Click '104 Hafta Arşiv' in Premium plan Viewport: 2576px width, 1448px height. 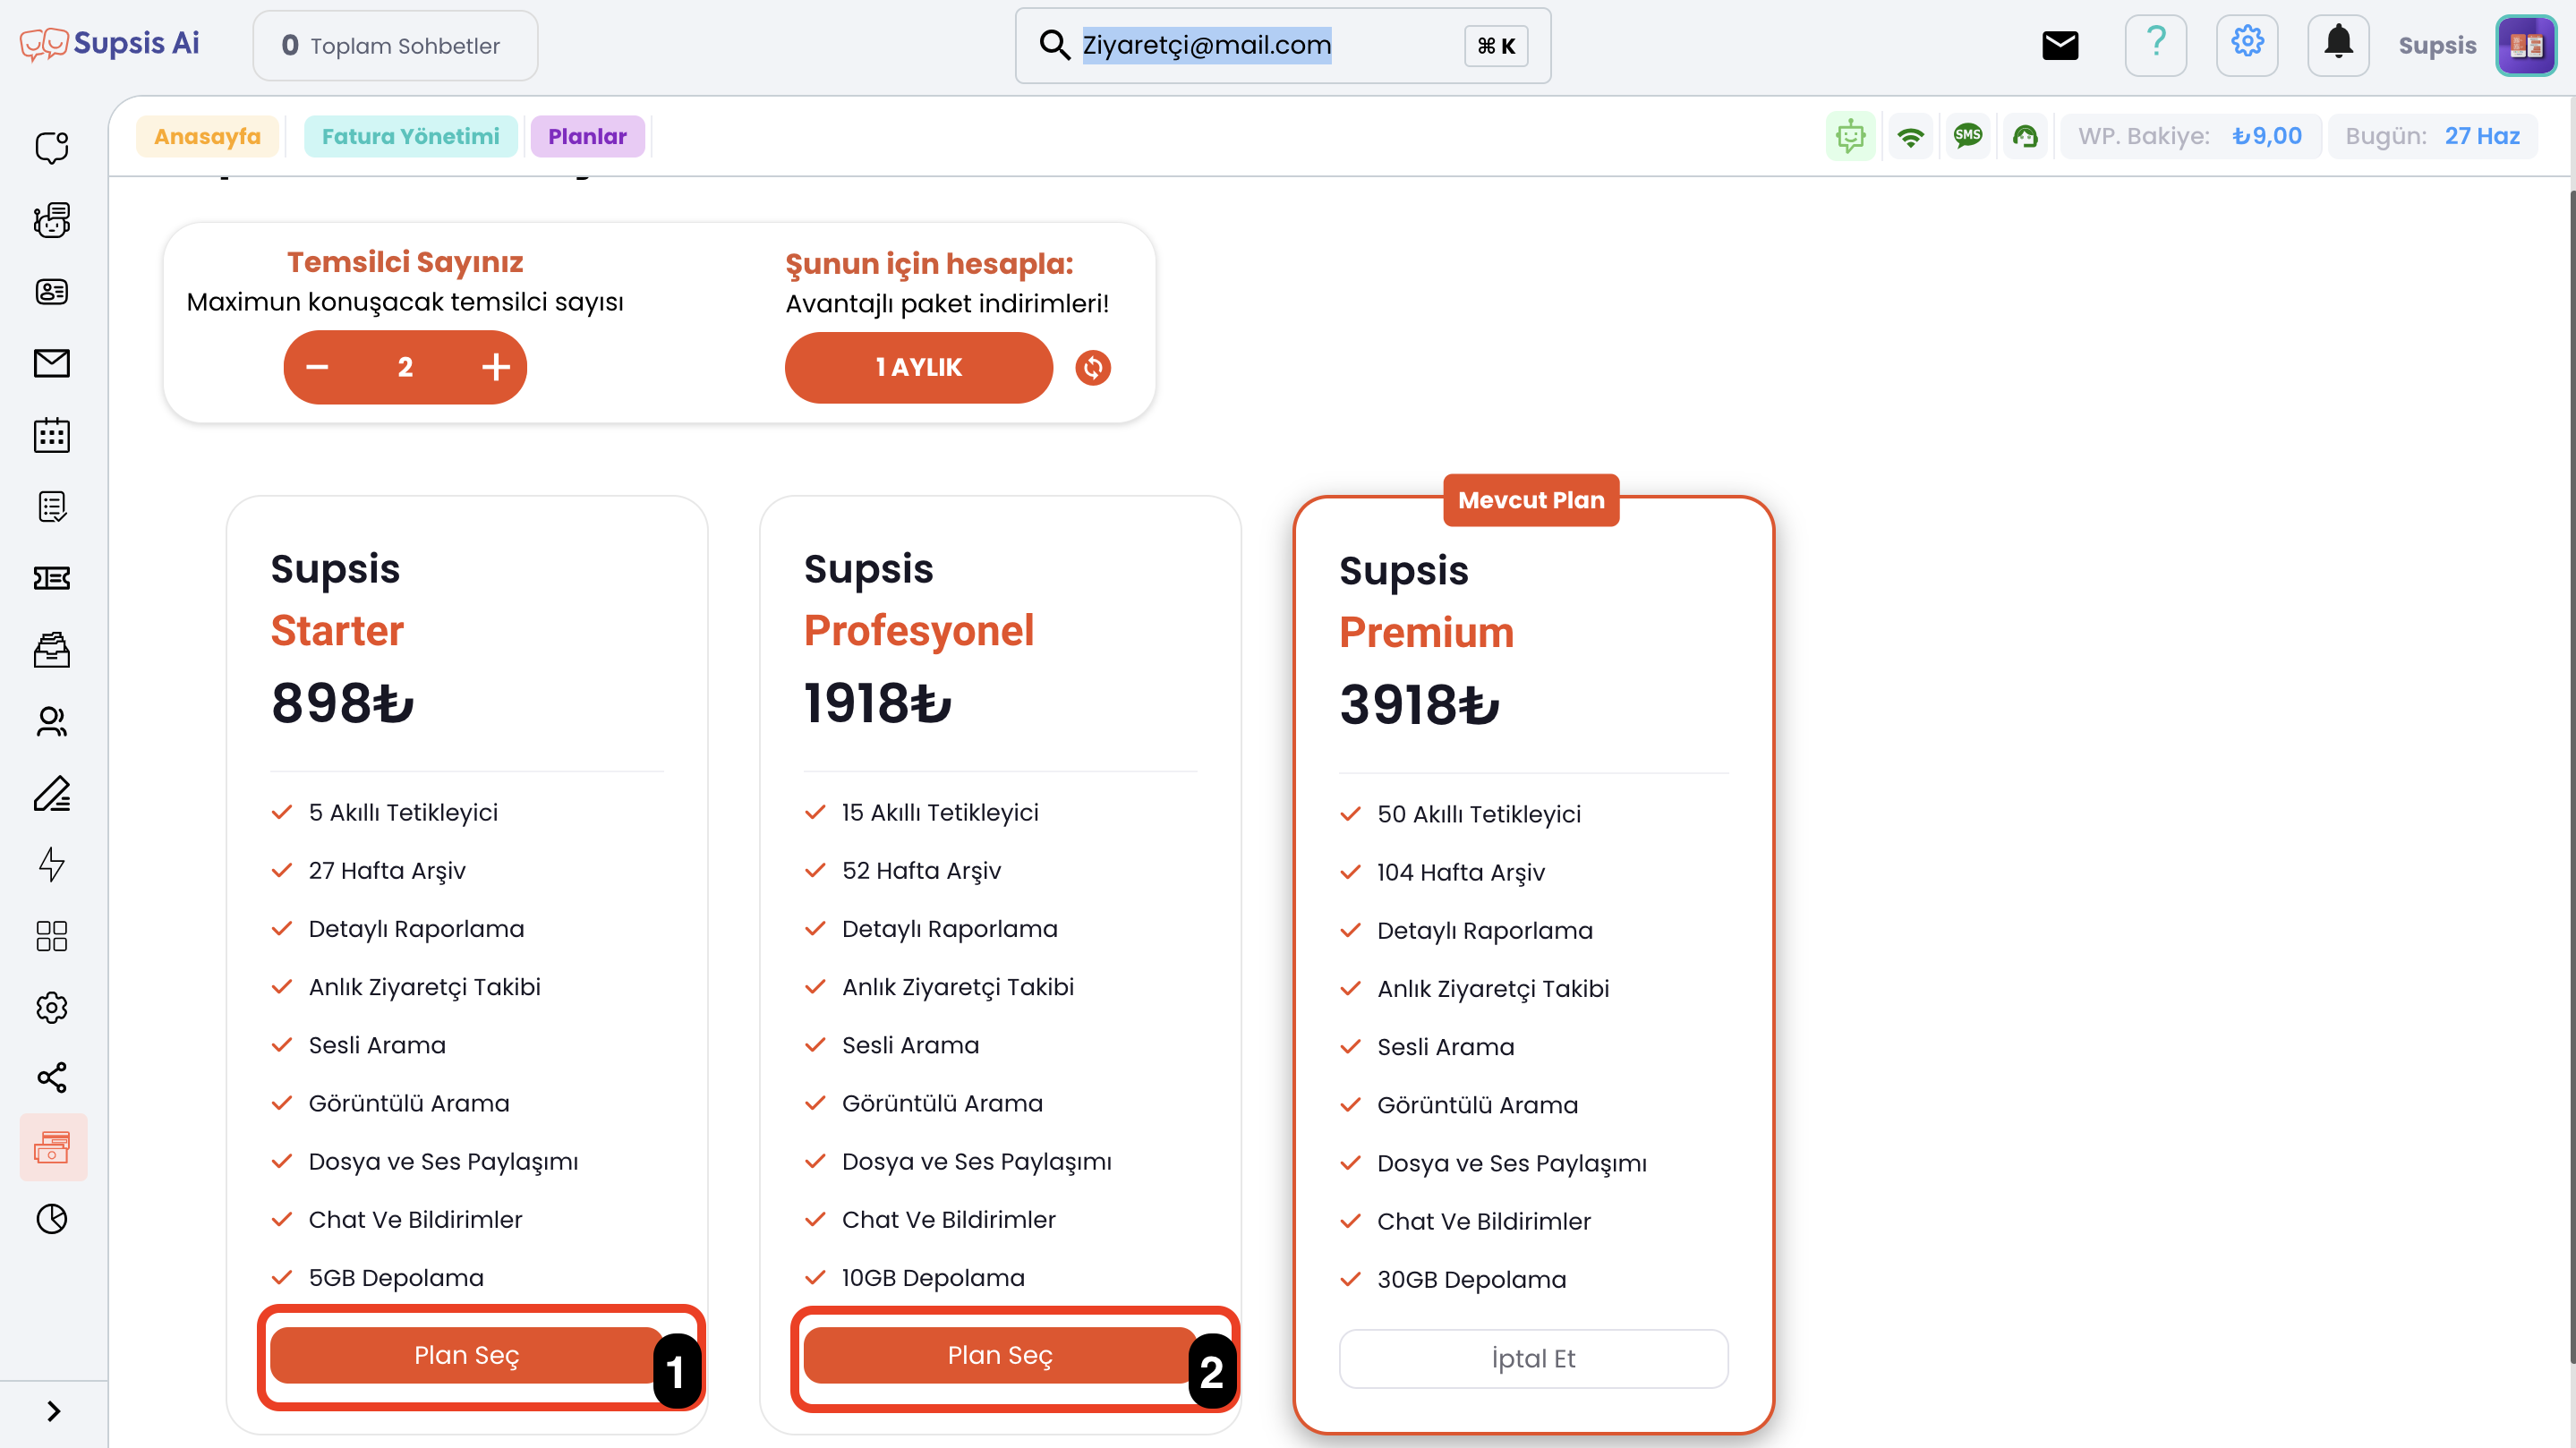click(1460, 872)
